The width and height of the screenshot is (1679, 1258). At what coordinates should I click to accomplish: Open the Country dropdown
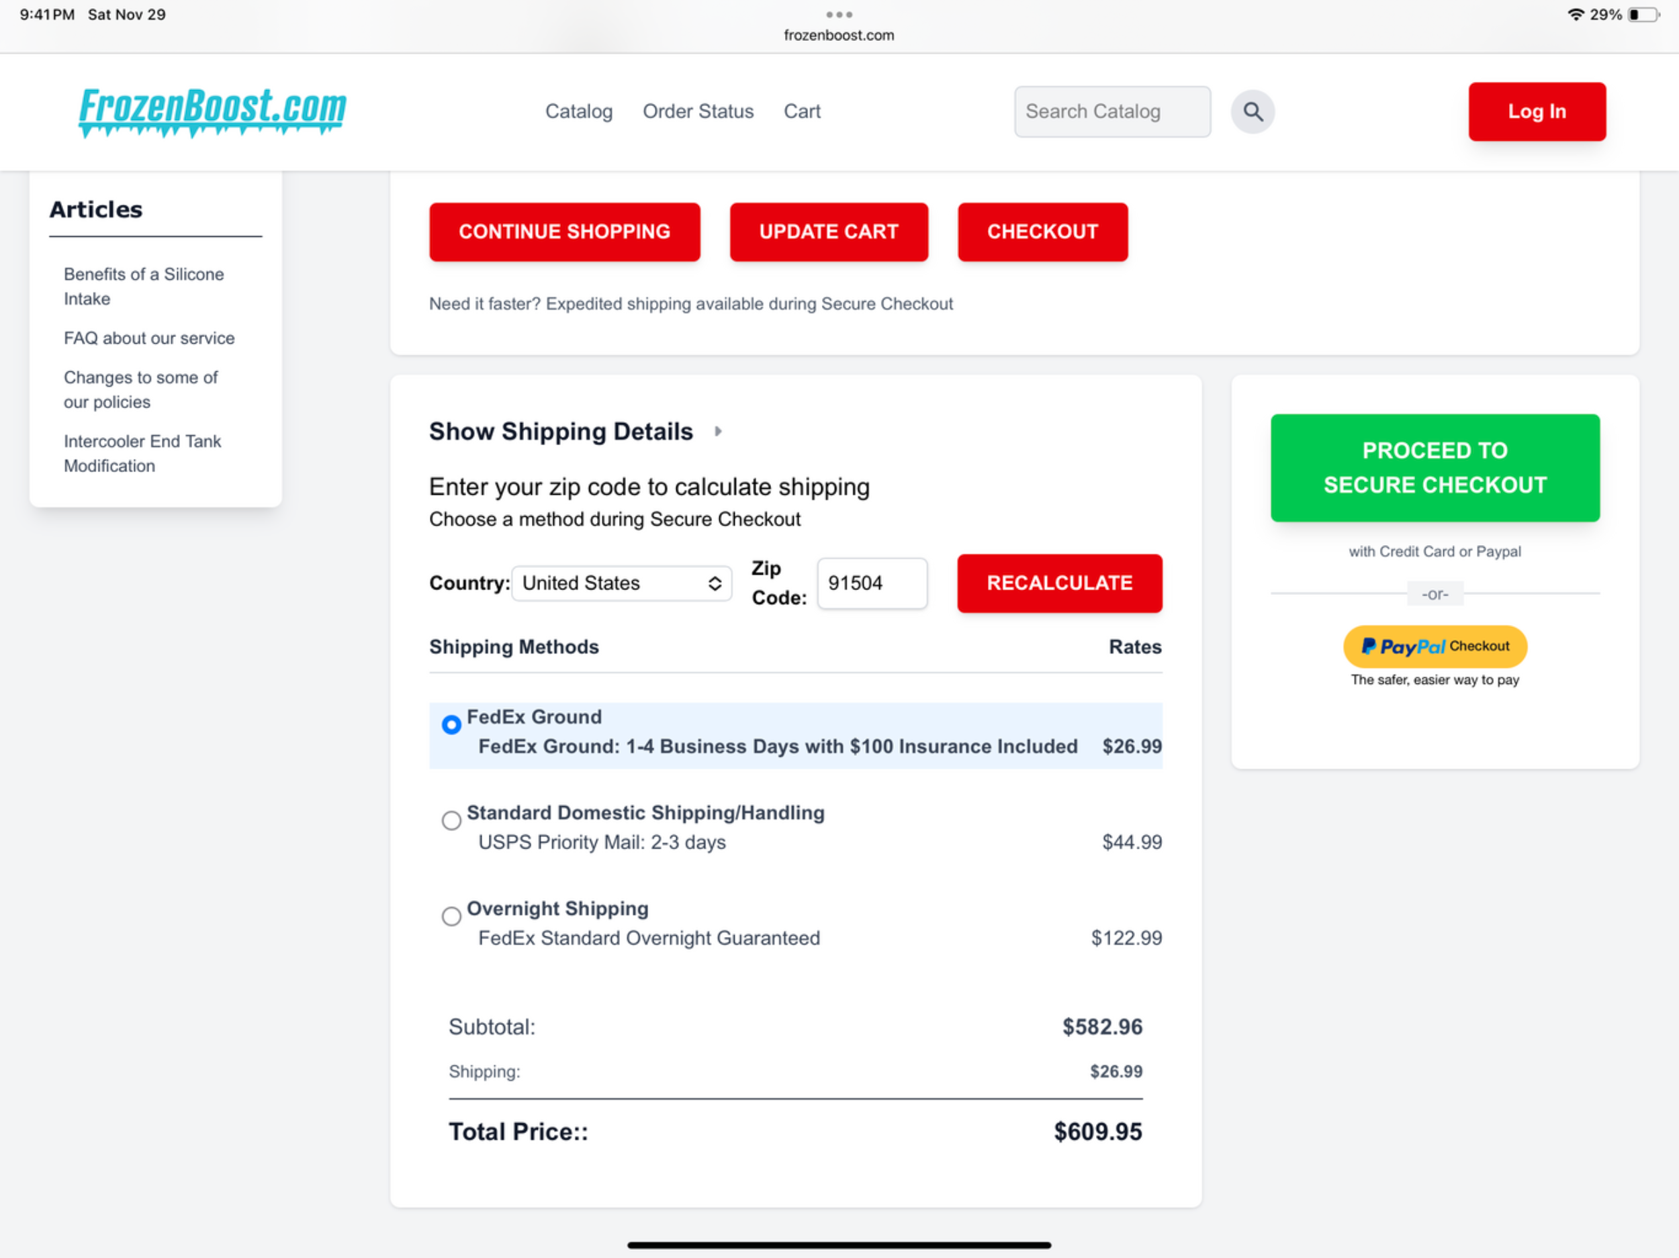621,583
